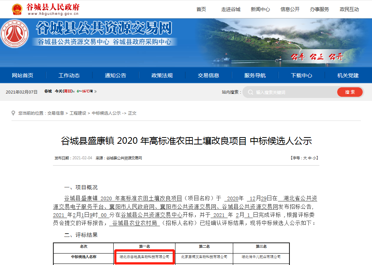Click the red 搜索 button
Image resolution: width=372 pixels, height=265 pixels.
[x=350, y=92]
